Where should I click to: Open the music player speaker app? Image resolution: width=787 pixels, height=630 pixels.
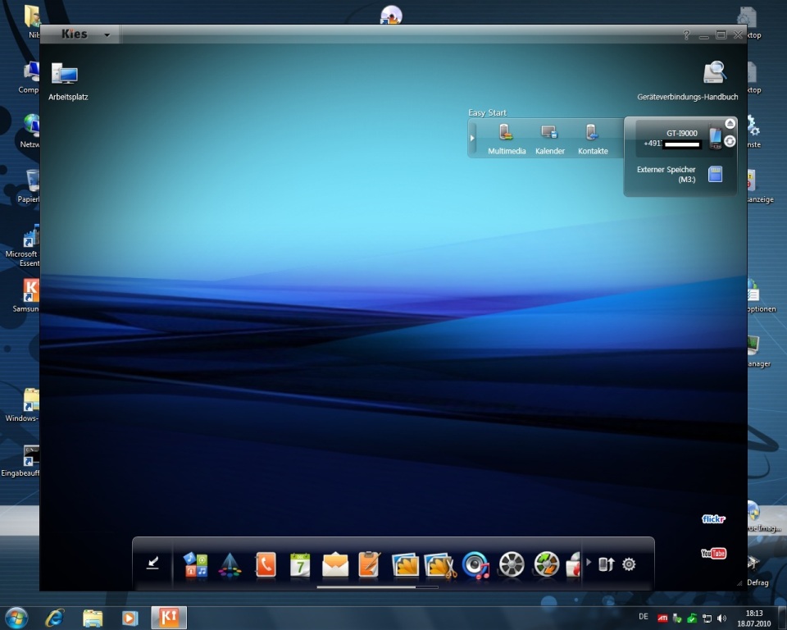point(475,564)
